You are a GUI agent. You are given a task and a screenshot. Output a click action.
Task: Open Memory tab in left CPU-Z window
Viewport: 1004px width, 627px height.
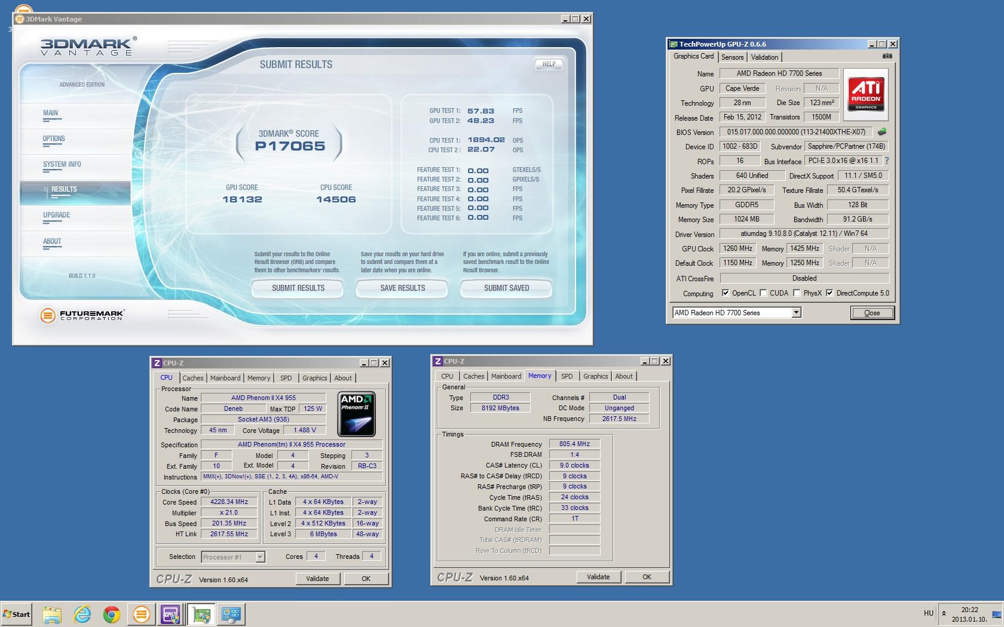point(259,378)
